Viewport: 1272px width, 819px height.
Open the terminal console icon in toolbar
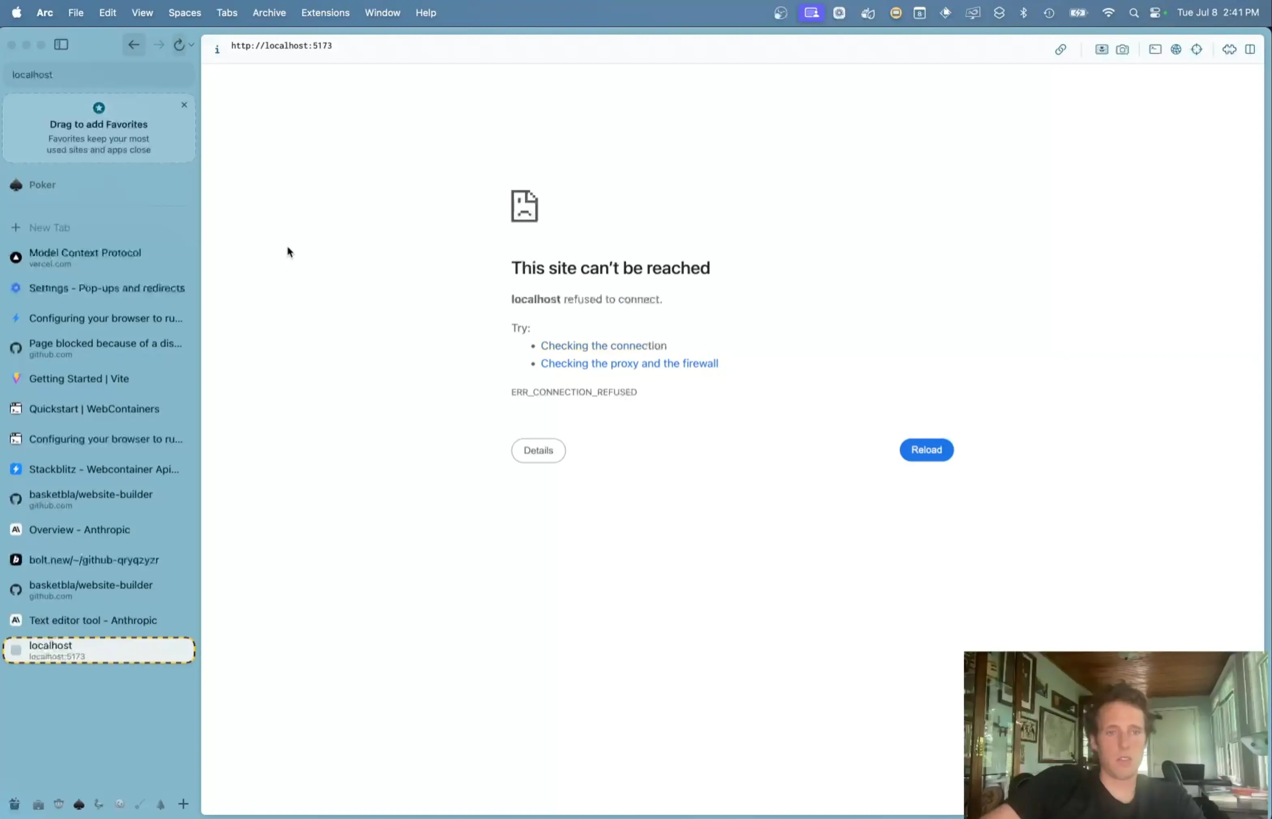click(x=1155, y=49)
